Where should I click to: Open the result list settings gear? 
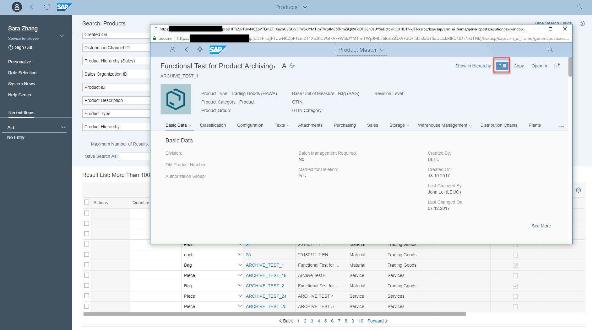pos(578,190)
